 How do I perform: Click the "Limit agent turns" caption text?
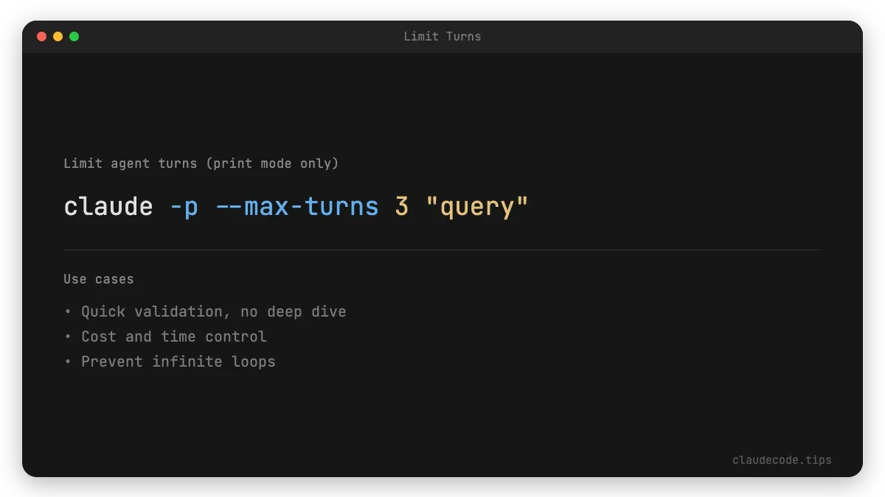(x=130, y=163)
